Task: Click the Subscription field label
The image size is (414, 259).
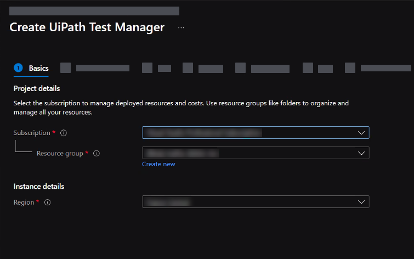Action: coord(32,133)
